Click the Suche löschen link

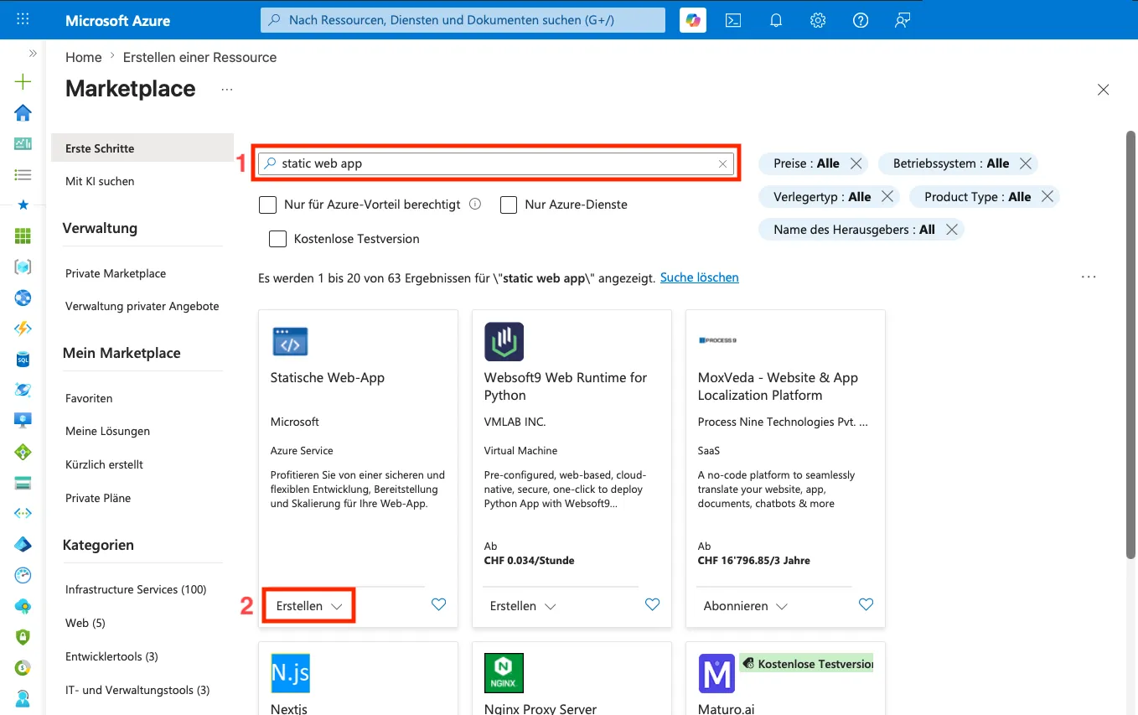[x=700, y=277]
